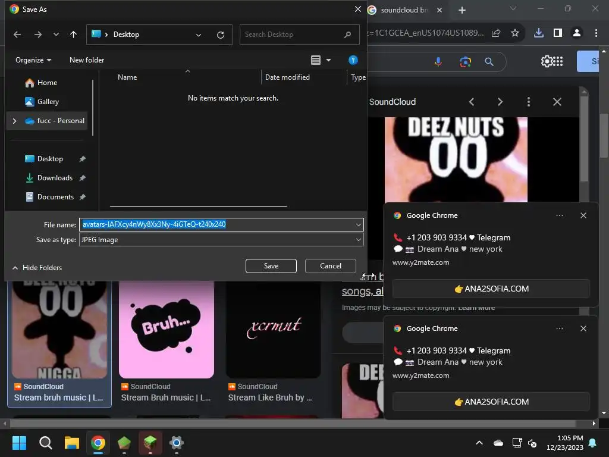The width and height of the screenshot is (609, 457).
Task: Close the SoundCloud image preview panel
Action: [557, 102]
